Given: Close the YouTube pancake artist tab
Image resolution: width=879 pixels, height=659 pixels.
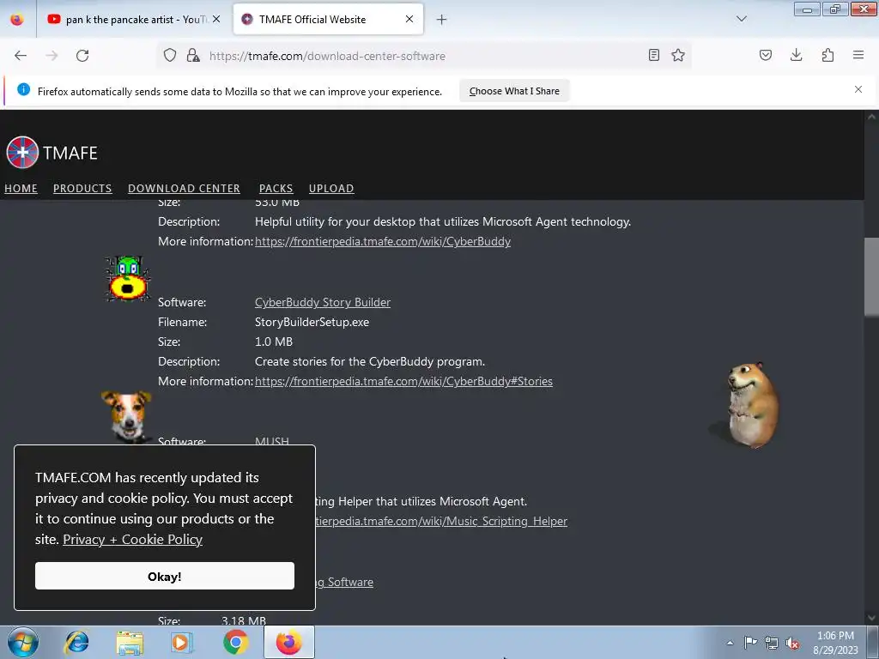Looking at the screenshot, I should [216, 19].
